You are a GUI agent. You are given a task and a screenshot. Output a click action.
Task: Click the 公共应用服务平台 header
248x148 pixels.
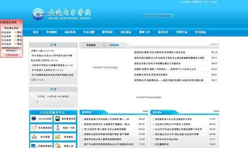[x=53, y=113]
